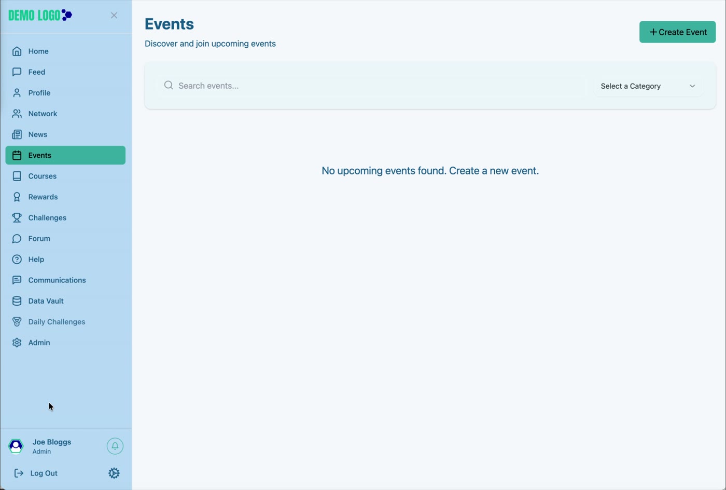The image size is (726, 490).
Task: Click the News newspaper icon
Action: tap(17, 134)
